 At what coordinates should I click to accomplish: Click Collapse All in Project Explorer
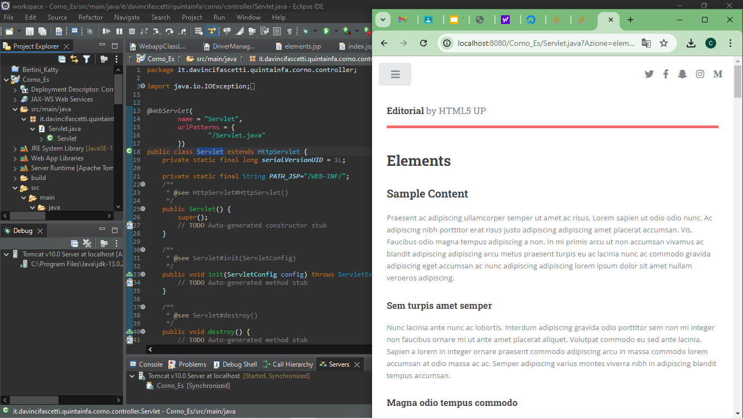tap(62, 59)
